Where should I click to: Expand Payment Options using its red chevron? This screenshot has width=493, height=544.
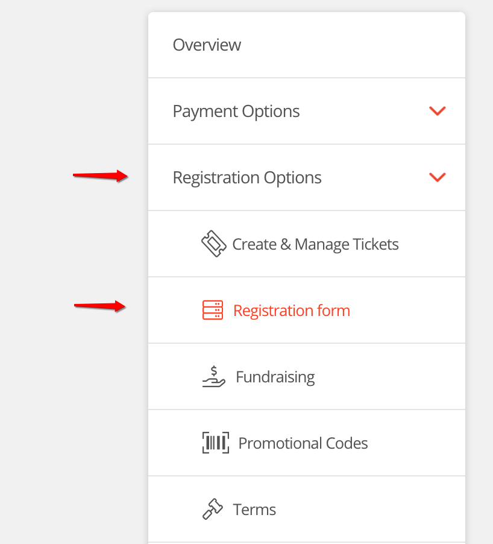[x=437, y=111]
